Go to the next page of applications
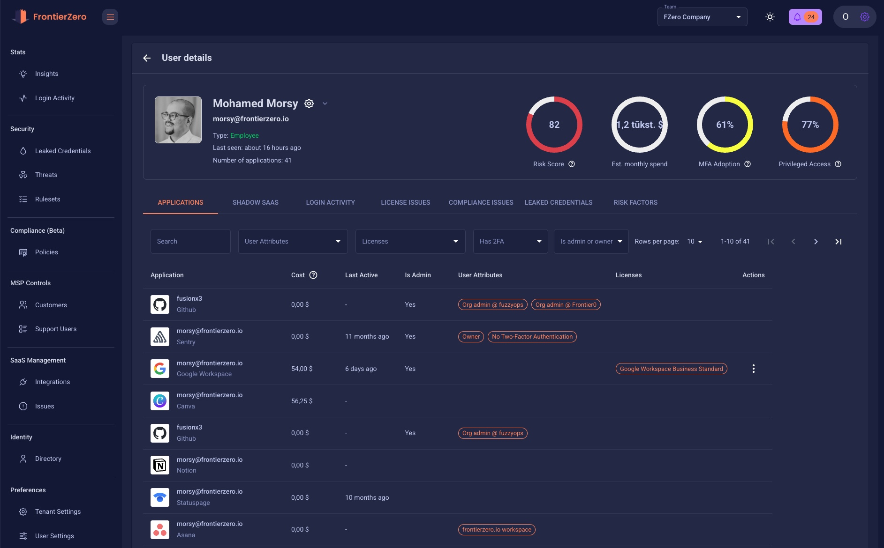 coord(816,242)
